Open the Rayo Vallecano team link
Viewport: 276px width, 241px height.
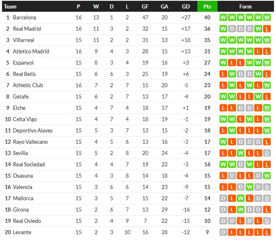pos(30,142)
